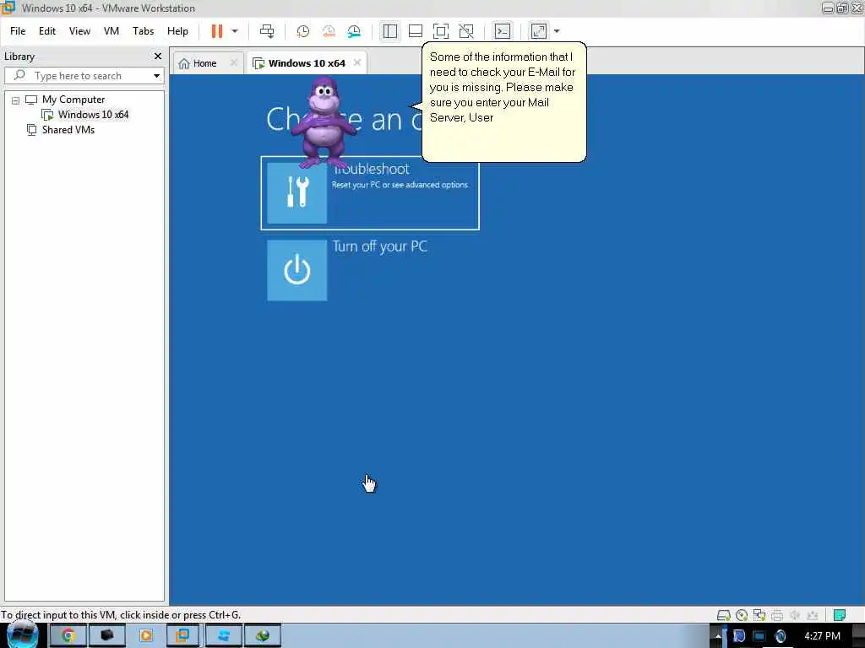This screenshot has height=648, width=865.
Task: Click the stretch guest display icon
Action: click(x=538, y=31)
